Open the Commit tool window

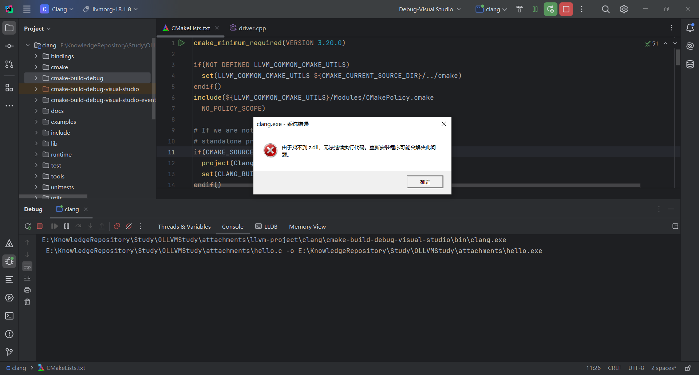(9, 46)
